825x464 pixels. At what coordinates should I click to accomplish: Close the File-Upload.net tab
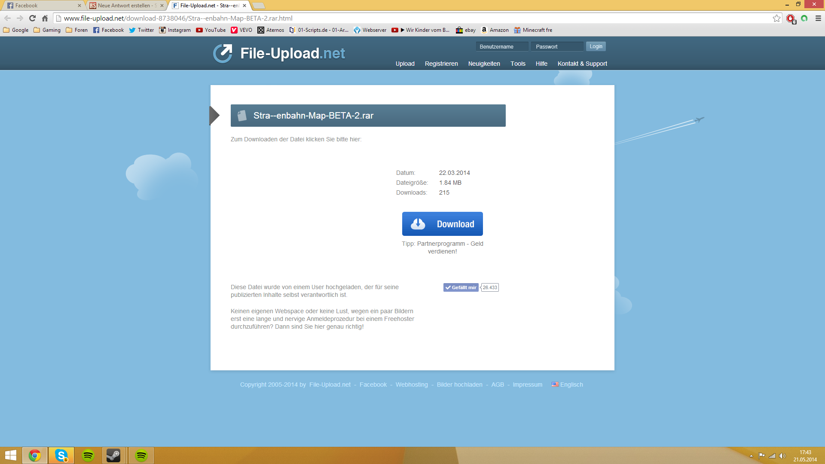[x=244, y=6]
